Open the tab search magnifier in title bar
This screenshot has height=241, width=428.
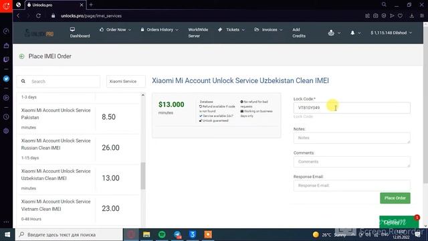click(x=384, y=5)
